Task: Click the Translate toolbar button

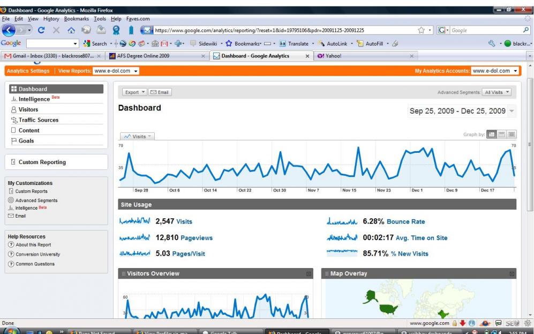Action: pos(294,43)
